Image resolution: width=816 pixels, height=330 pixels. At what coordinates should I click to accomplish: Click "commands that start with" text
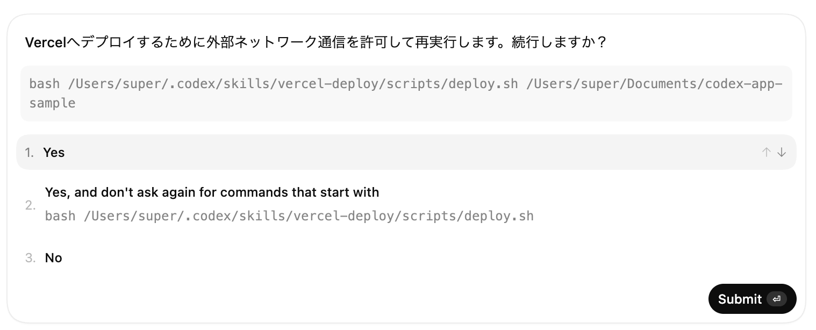coord(299,192)
